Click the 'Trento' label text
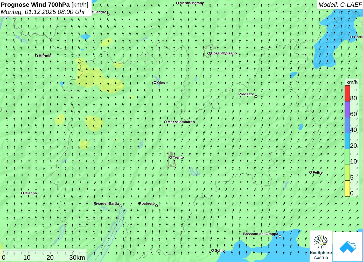Viewport: 363px width, 262px height. click(x=178, y=157)
